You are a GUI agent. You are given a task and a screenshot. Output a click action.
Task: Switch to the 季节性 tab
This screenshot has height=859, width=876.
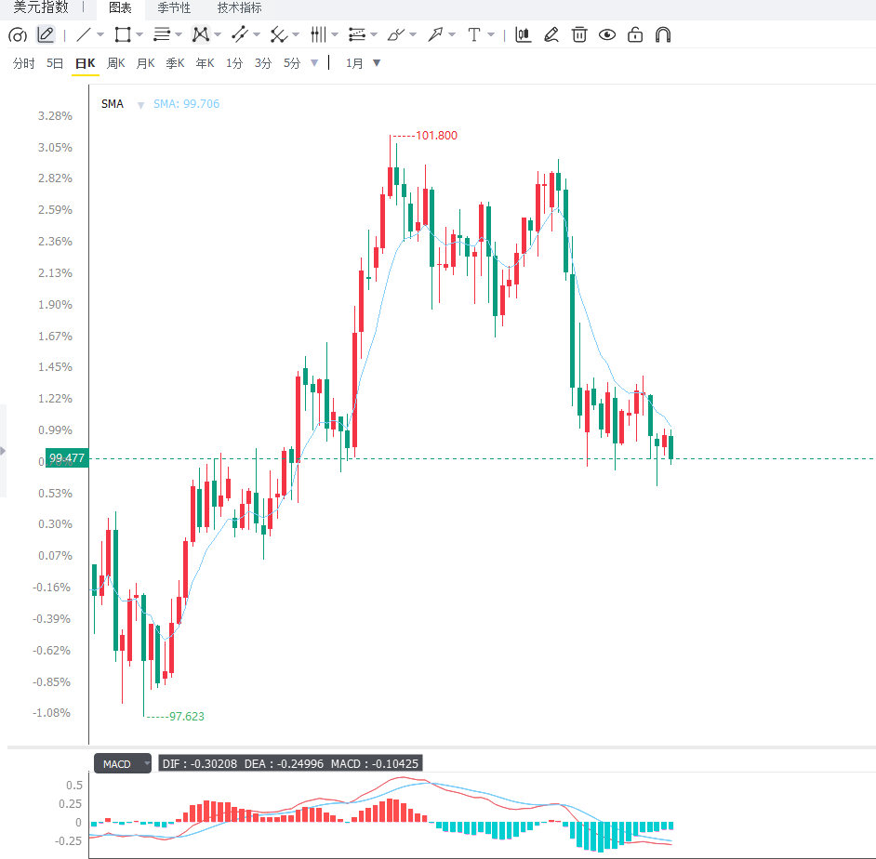pos(174,7)
